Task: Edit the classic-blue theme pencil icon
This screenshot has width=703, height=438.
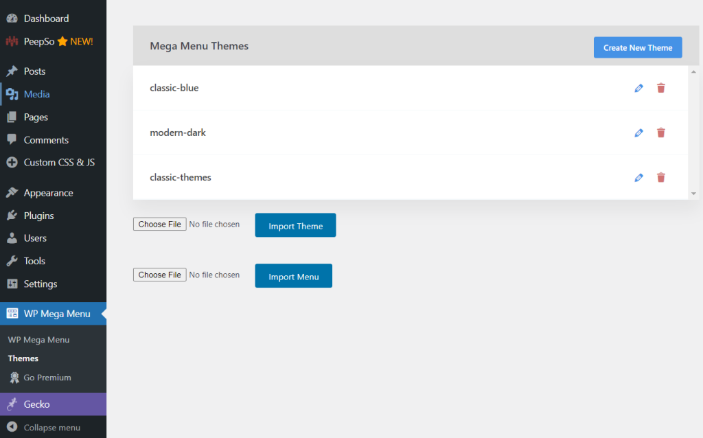Action: click(639, 88)
